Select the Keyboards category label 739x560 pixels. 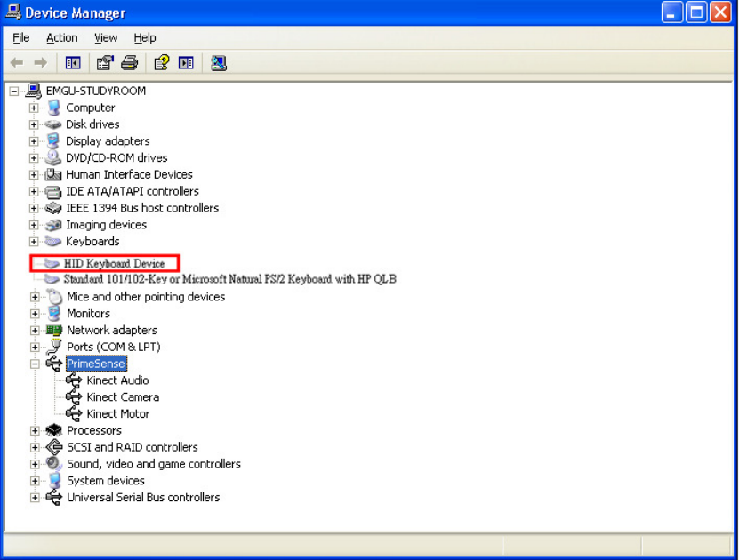point(92,241)
